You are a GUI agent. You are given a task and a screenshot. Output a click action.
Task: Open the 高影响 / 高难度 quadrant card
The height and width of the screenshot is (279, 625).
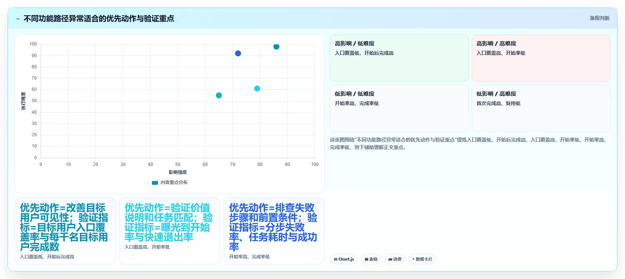[541, 58]
